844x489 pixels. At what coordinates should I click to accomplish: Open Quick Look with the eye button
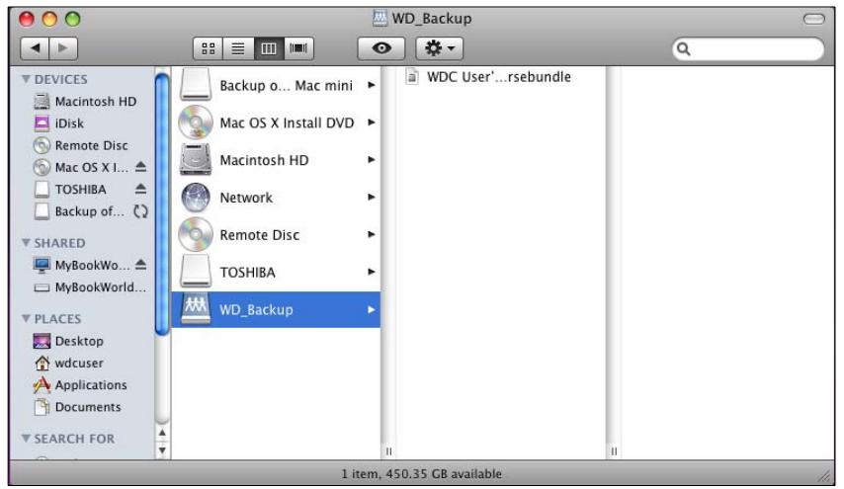381,48
